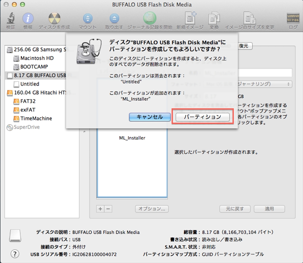Click the ジャーナル記録を開始 toolbar icon
The width and height of the screenshot is (303, 263).
pos(150,18)
